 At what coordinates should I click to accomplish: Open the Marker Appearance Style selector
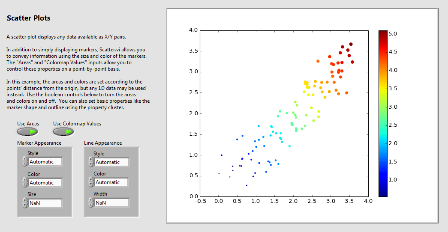[x=45, y=162]
